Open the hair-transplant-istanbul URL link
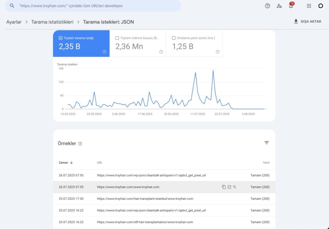Screen dimensions: 329x229 (145, 198)
